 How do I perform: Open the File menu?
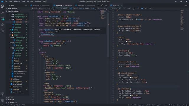[x=6, y=2]
